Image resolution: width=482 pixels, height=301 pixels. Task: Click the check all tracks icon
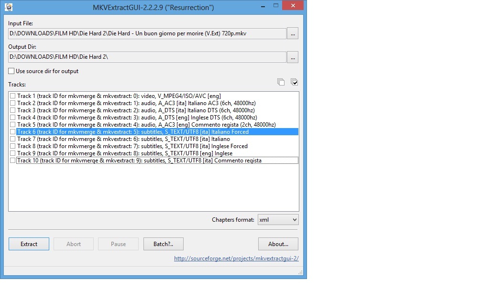coord(294,82)
